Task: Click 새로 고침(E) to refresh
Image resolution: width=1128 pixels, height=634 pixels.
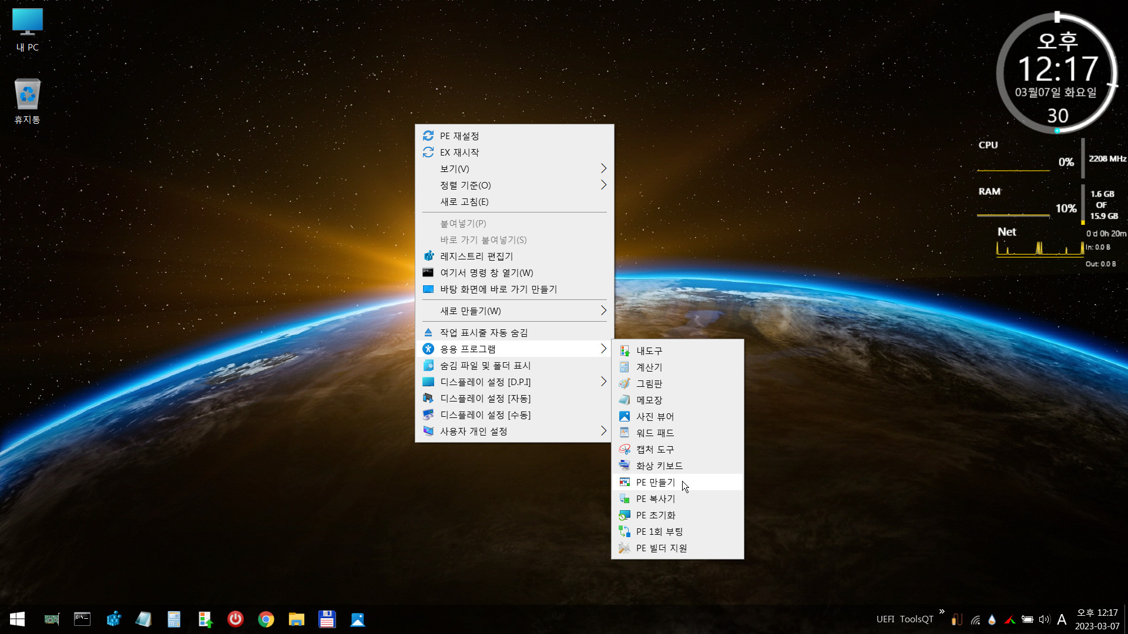Action: pyautogui.click(x=514, y=201)
